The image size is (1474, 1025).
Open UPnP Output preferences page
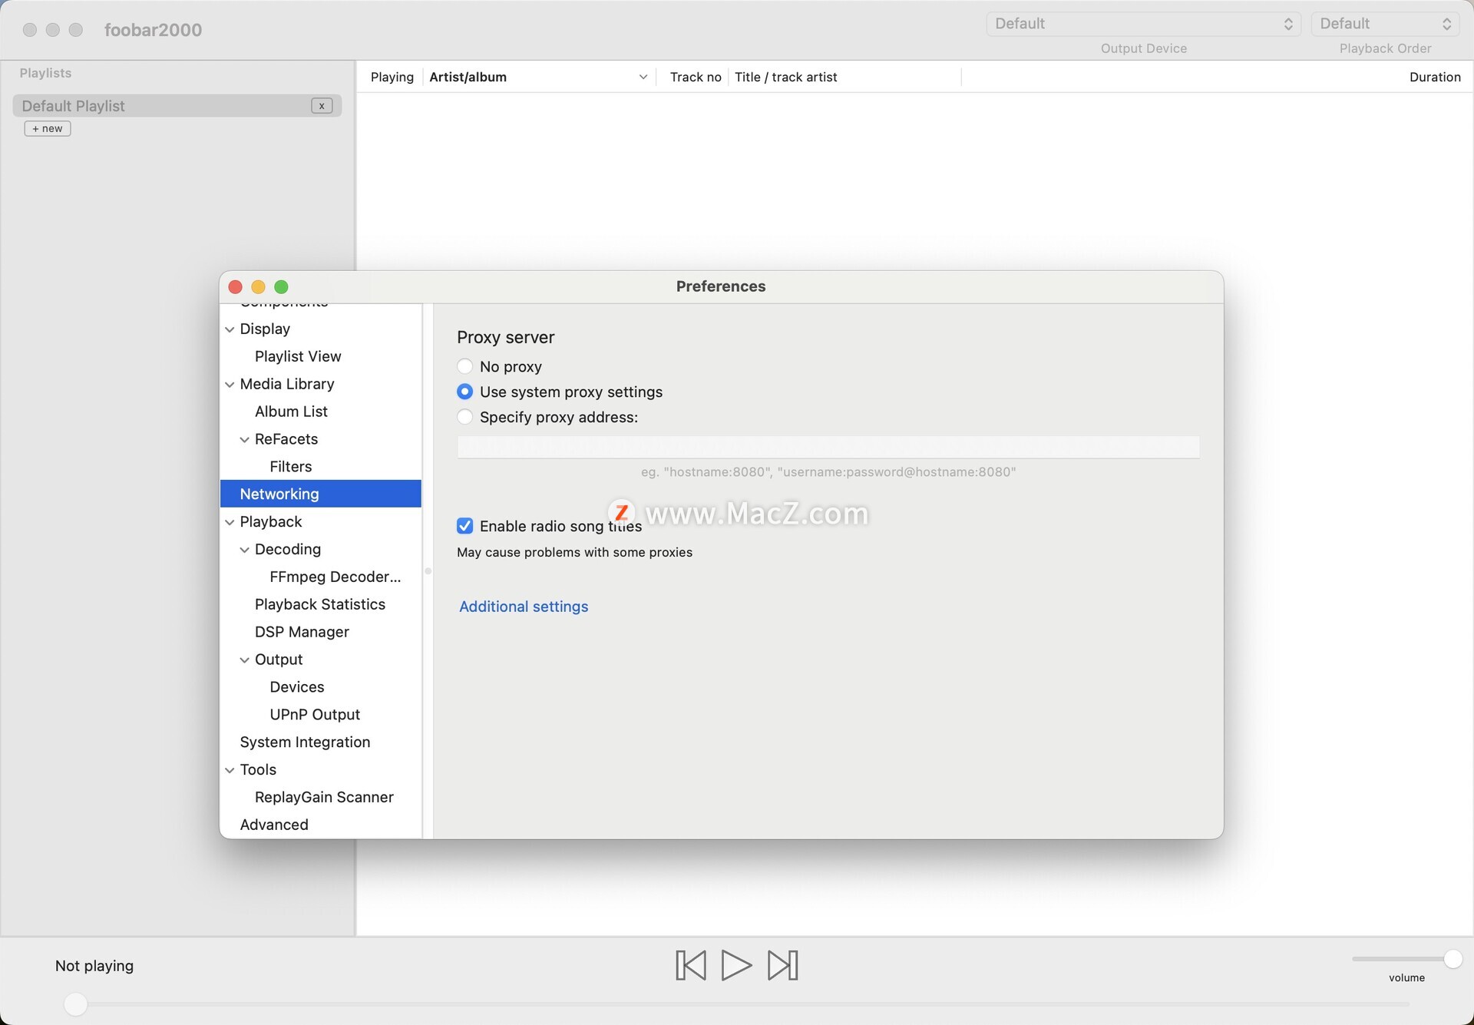pyautogui.click(x=315, y=715)
